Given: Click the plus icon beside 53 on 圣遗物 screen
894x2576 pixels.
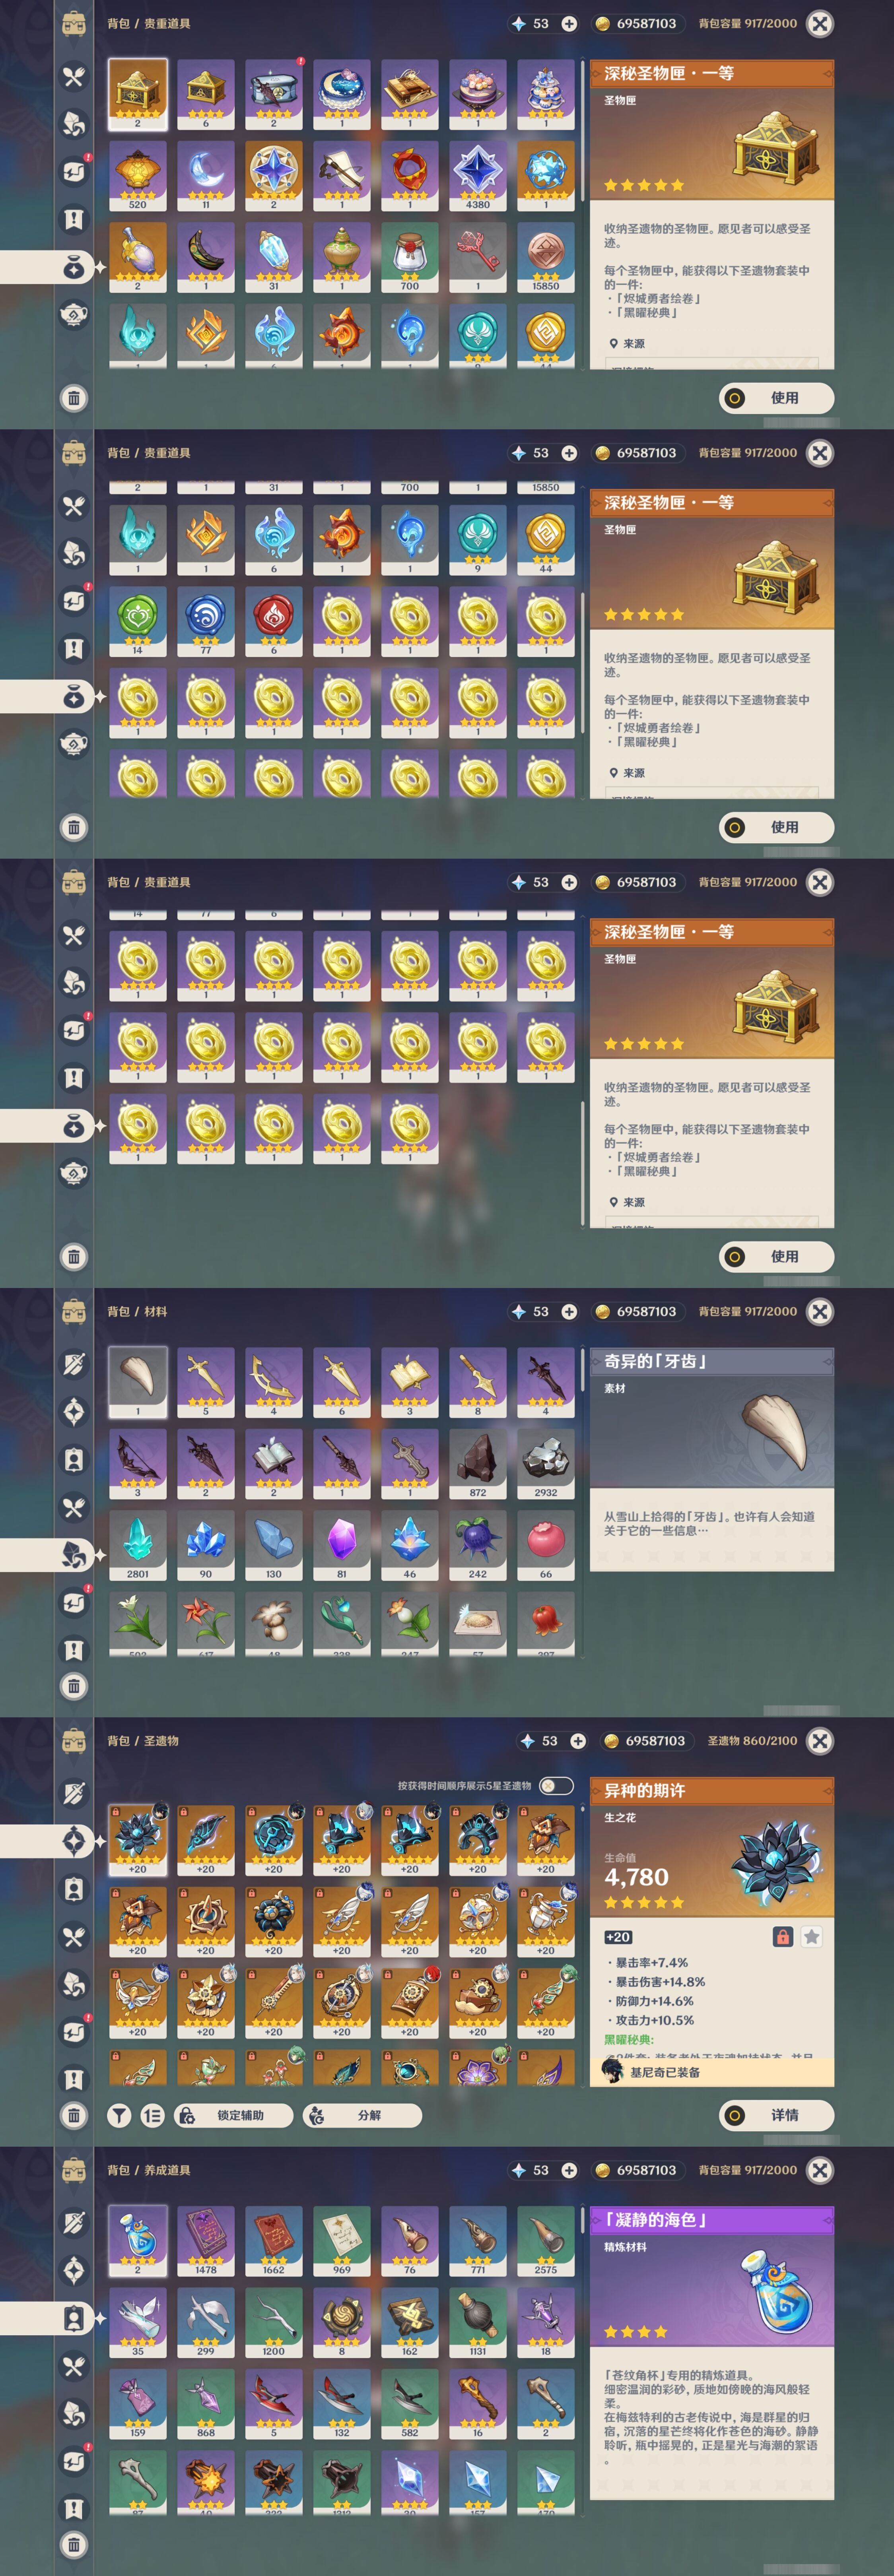Looking at the screenshot, I should [x=578, y=1741].
